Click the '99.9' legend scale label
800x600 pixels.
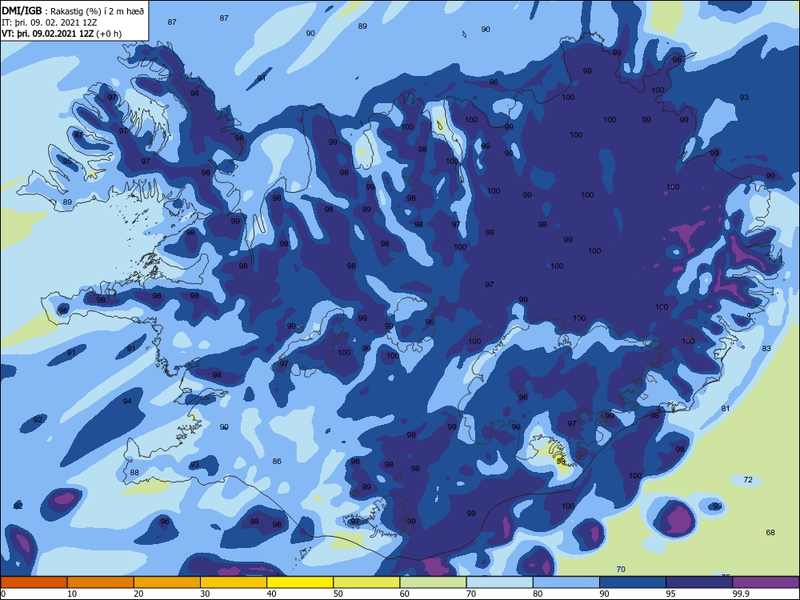(741, 594)
